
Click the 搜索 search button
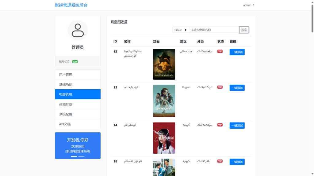point(244,30)
